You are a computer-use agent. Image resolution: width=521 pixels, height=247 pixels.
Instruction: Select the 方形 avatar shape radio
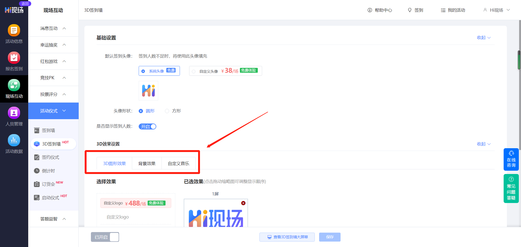tap(167, 111)
